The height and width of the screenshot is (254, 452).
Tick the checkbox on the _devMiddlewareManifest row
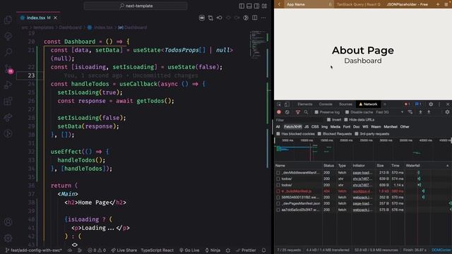[x=278, y=173]
